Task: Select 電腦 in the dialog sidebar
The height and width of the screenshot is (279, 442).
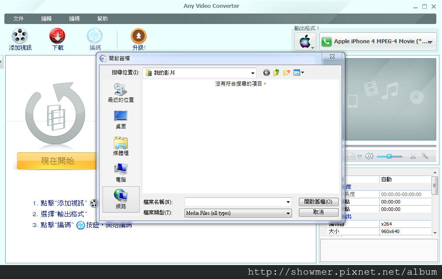Action: (121, 172)
